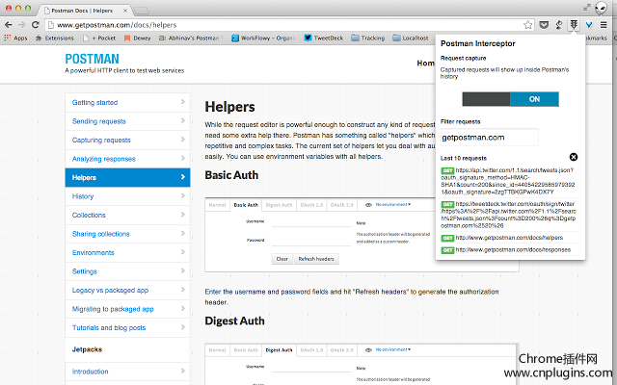Expand the Getting started chevron
The image size is (617, 385).
(x=182, y=102)
